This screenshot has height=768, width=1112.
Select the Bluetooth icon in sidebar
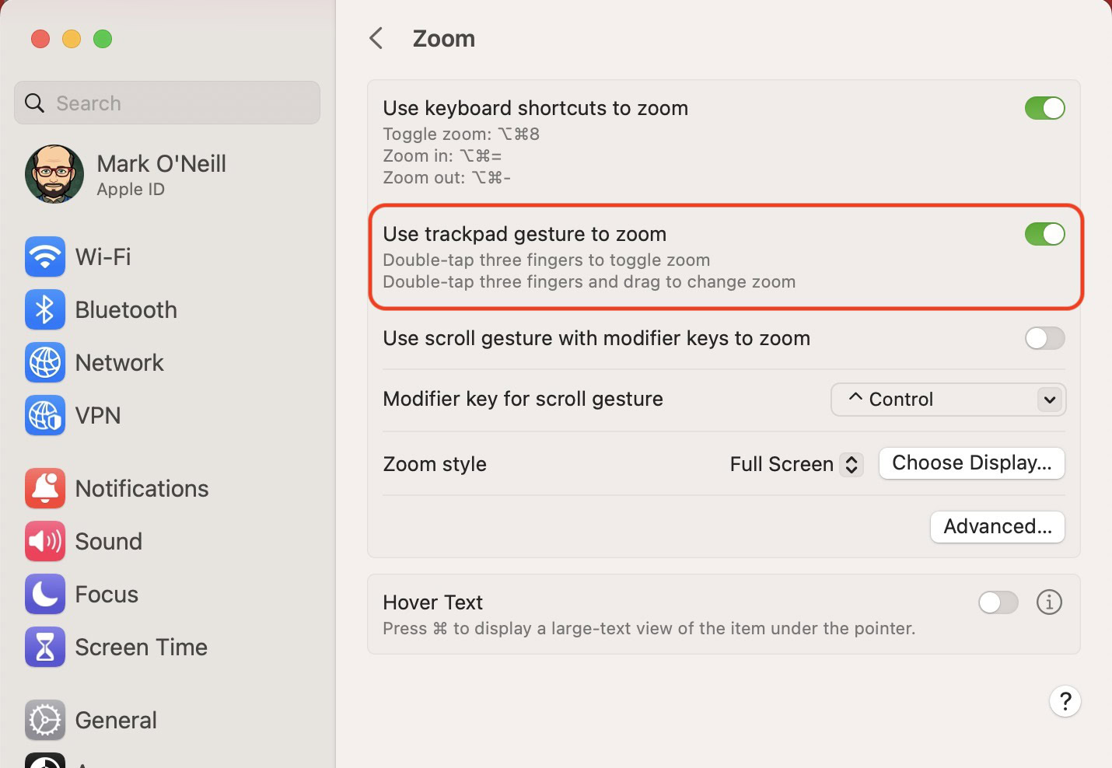pyautogui.click(x=45, y=309)
